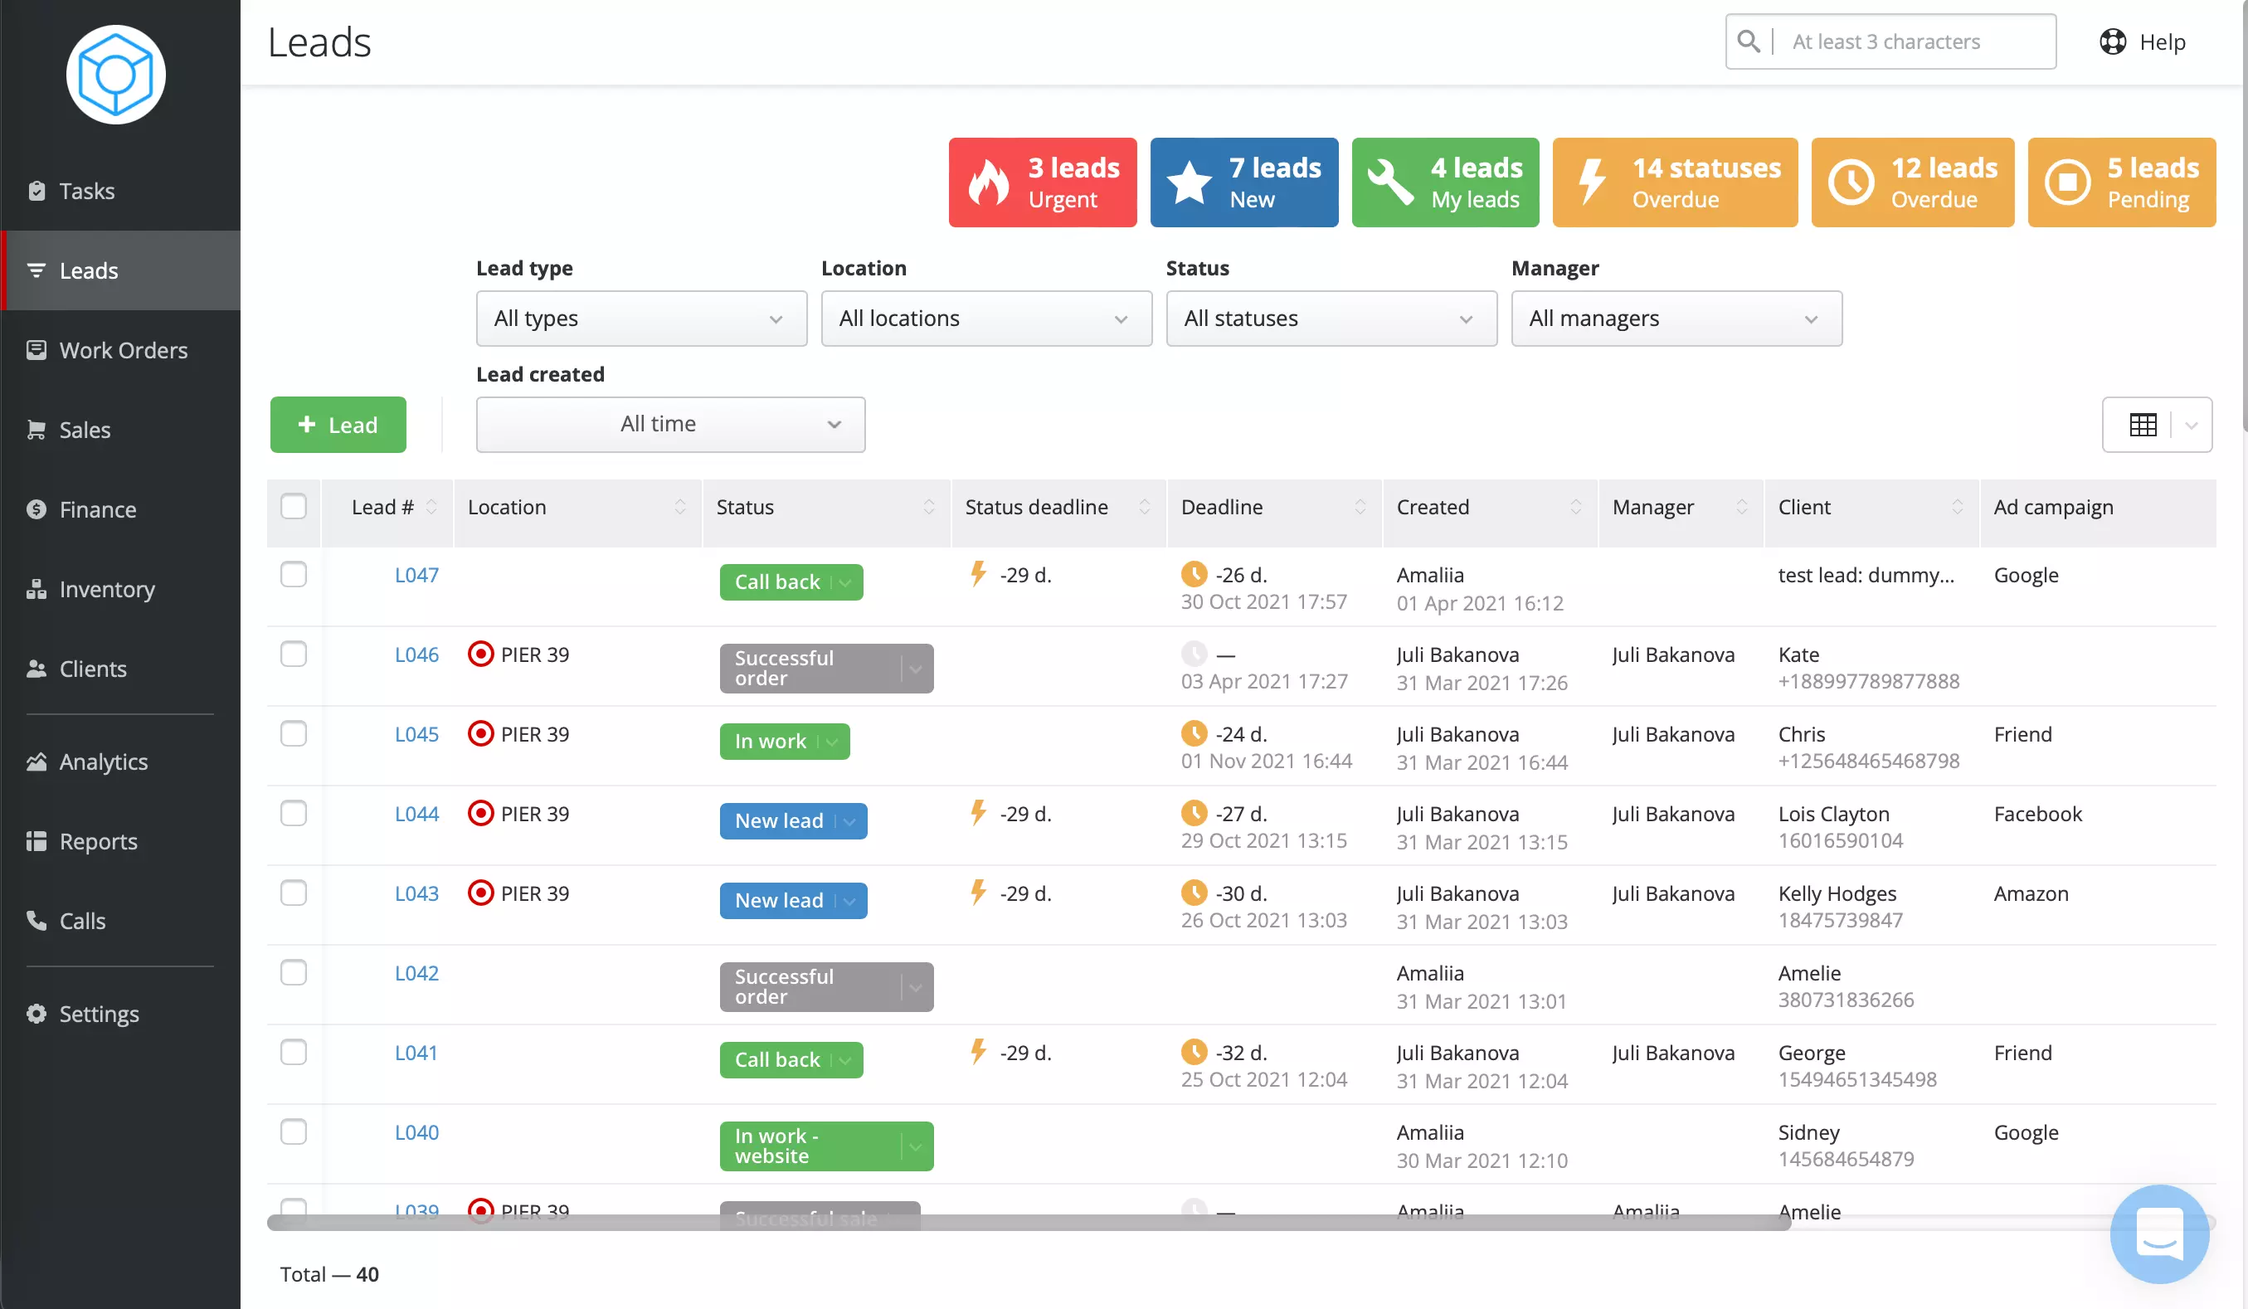
Task: Click the clock icon on 12 leads Overdue card
Action: [x=1851, y=182]
